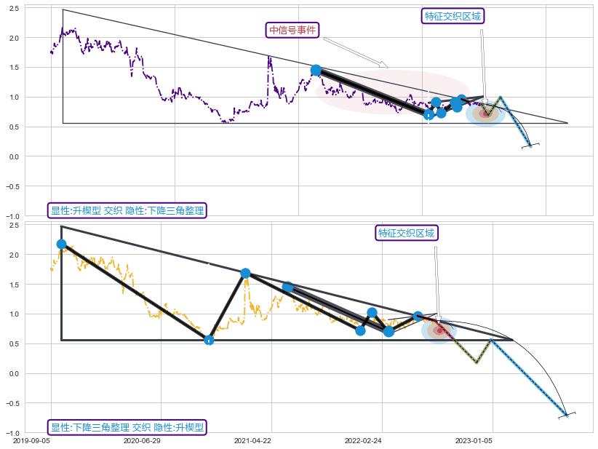Click the concentric target marker in bottom chart
598x449 pixels.
439,330
